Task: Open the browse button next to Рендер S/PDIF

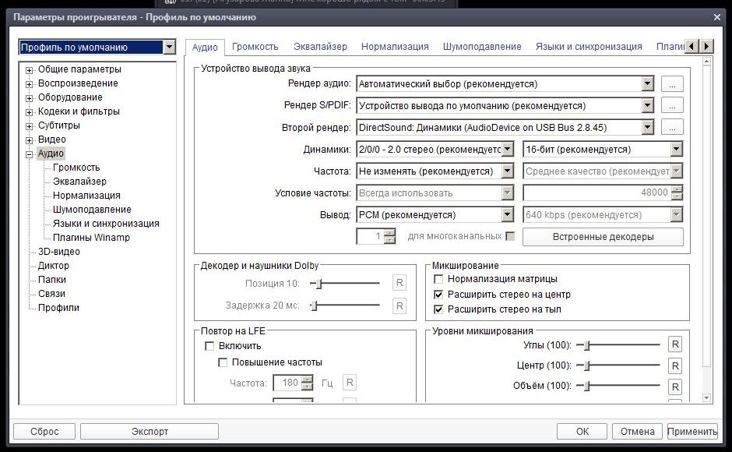Action: point(672,106)
